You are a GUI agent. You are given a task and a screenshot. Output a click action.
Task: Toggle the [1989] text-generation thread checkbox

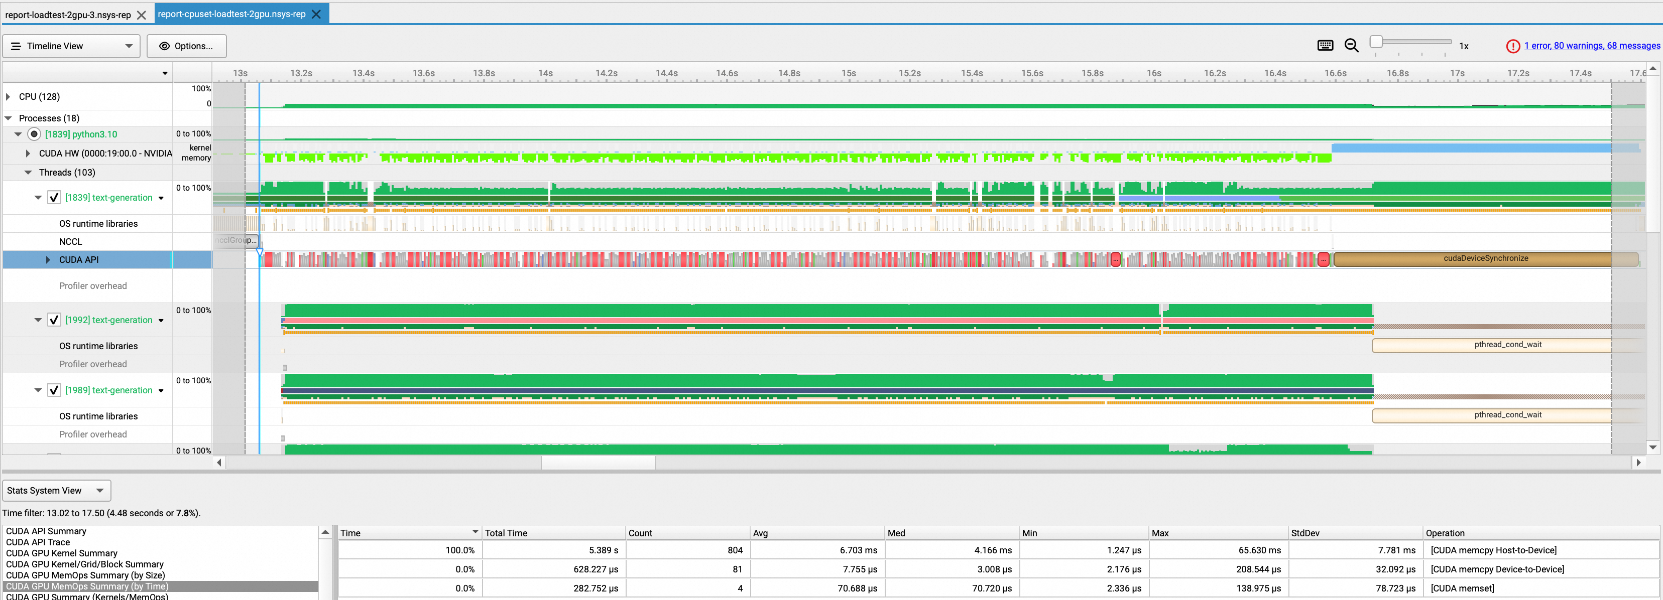(x=54, y=390)
